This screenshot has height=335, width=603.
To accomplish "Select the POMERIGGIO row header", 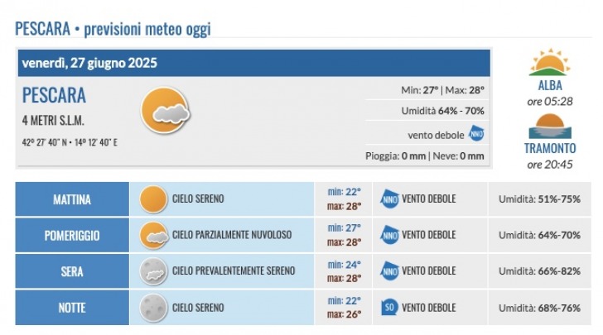I will [72, 236].
